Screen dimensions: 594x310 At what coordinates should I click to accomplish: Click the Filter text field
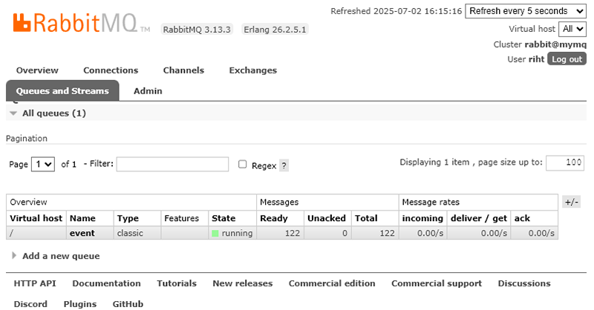pyautogui.click(x=172, y=164)
